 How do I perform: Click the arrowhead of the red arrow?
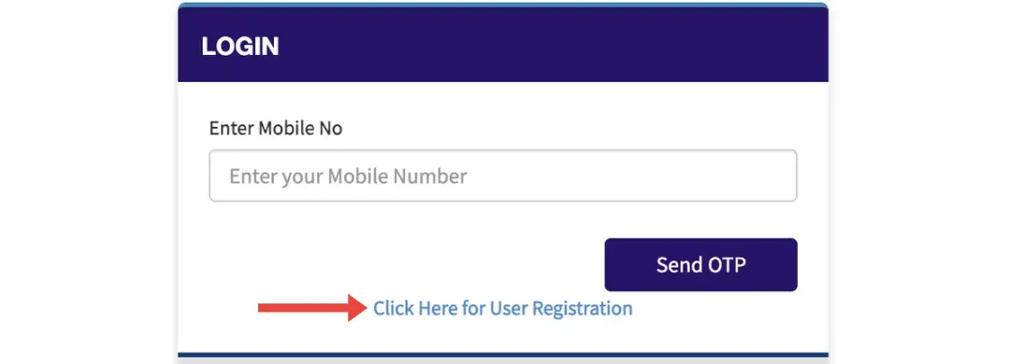357,308
